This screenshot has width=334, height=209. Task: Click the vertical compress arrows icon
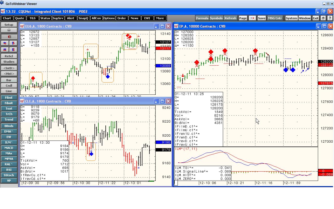tap(13, 49)
